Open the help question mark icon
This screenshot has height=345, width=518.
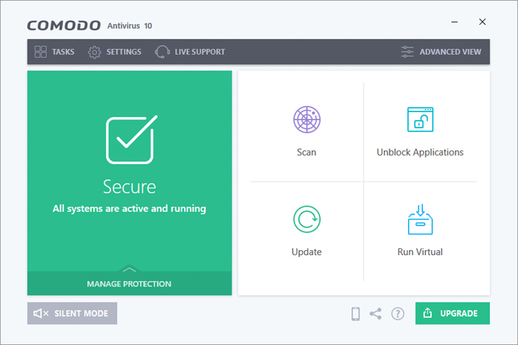[398, 313]
